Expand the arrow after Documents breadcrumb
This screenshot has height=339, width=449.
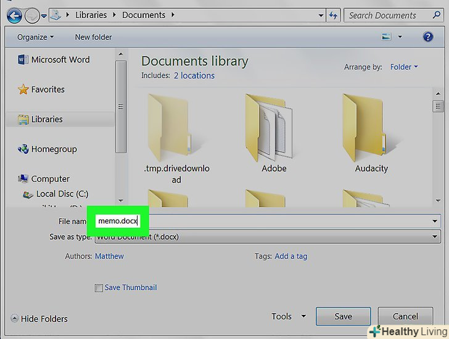[173, 15]
